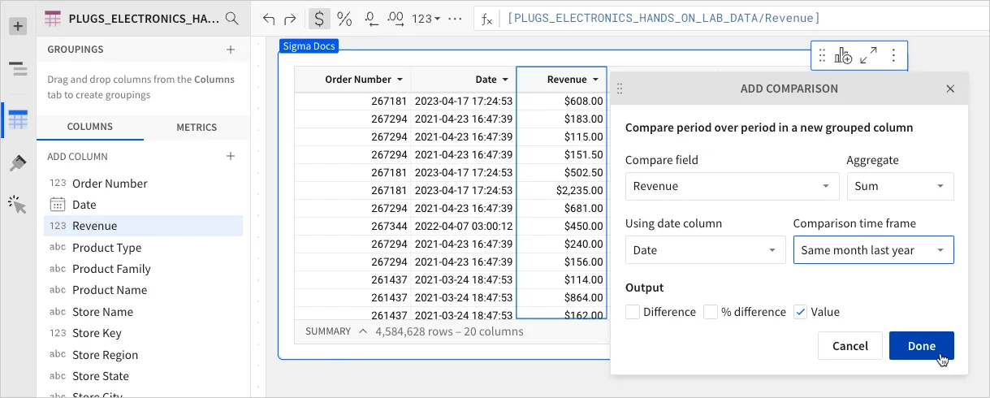Click the $2,235.00 revenue cell
This screenshot has height=398, width=990.
[562, 190]
